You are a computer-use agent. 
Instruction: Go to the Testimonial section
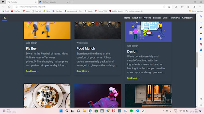[x=175, y=18]
